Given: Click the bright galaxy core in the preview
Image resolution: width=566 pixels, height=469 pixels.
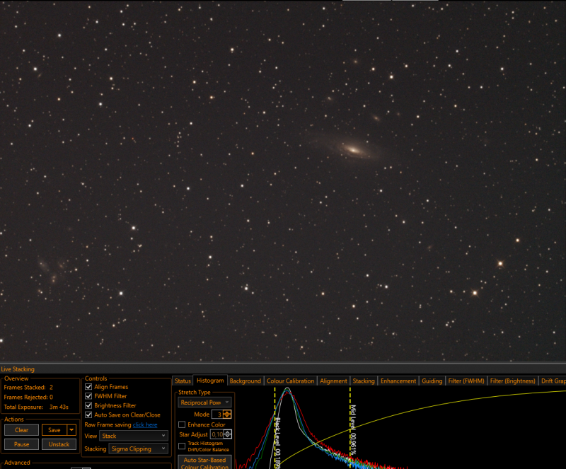Looking at the screenshot, I should (354, 150).
